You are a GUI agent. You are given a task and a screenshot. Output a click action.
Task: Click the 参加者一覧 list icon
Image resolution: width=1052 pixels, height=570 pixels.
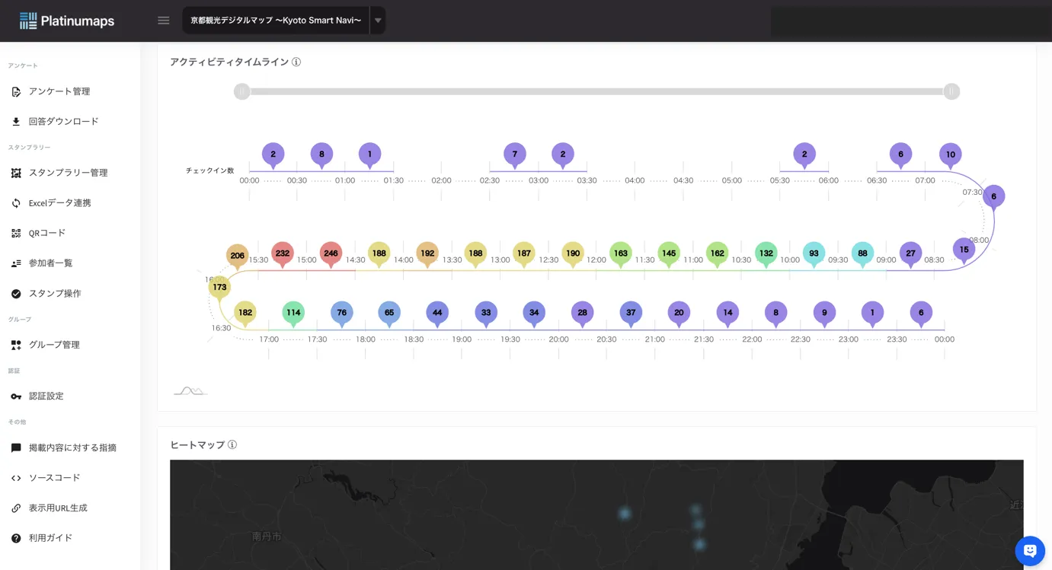coord(16,263)
